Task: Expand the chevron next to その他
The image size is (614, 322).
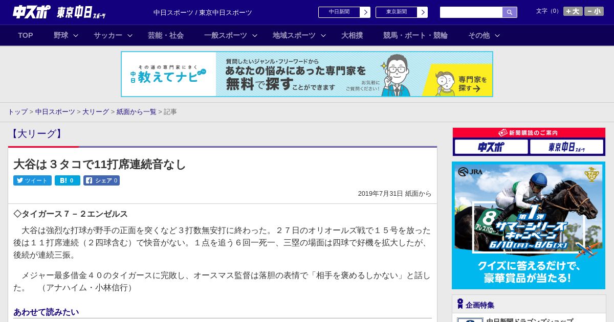Action: [x=497, y=35]
